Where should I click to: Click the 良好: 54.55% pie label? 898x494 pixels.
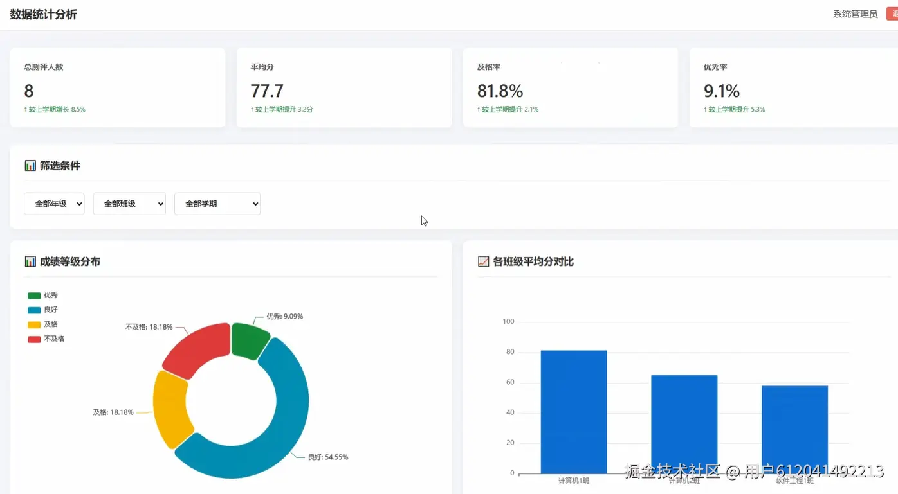pos(328,457)
